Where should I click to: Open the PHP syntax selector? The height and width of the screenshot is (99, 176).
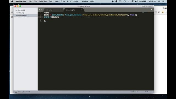146,92
